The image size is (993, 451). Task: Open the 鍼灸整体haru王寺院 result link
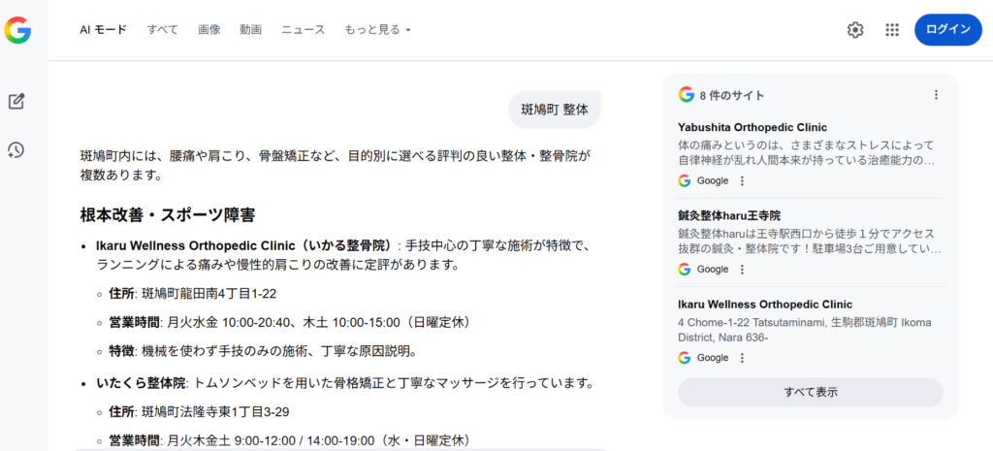[x=729, y=215]
